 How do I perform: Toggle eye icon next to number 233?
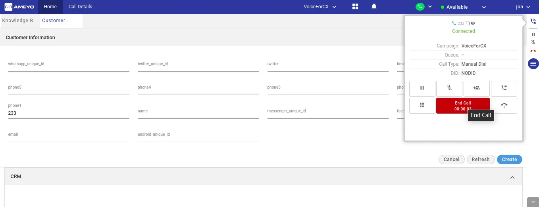[473, 23]
